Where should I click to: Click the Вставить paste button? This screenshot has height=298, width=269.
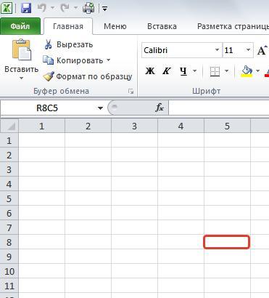click(22, 59)
